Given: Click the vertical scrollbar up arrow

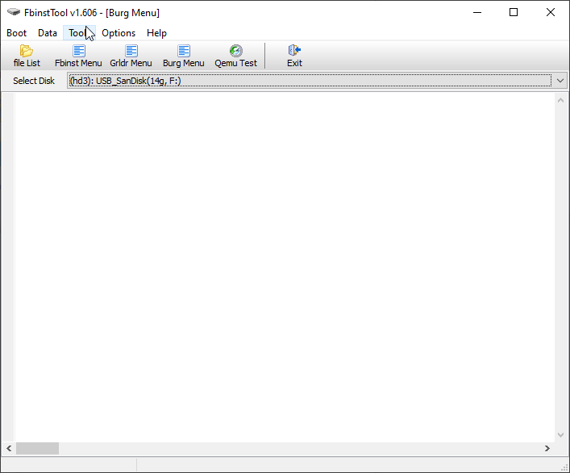Looking at the screenshot, I should point(560,100).
